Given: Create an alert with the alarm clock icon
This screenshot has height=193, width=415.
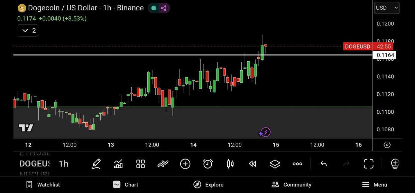Looking at the screenshot, I should click(207, 164).
